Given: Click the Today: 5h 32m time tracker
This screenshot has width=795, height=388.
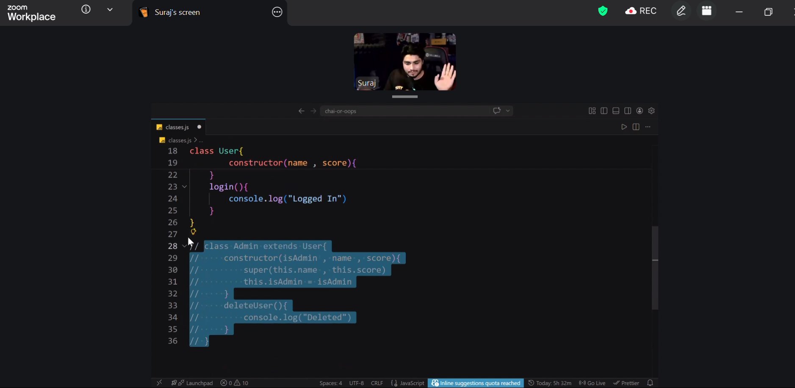Looking at the screenshot, I should pos(550,383).
